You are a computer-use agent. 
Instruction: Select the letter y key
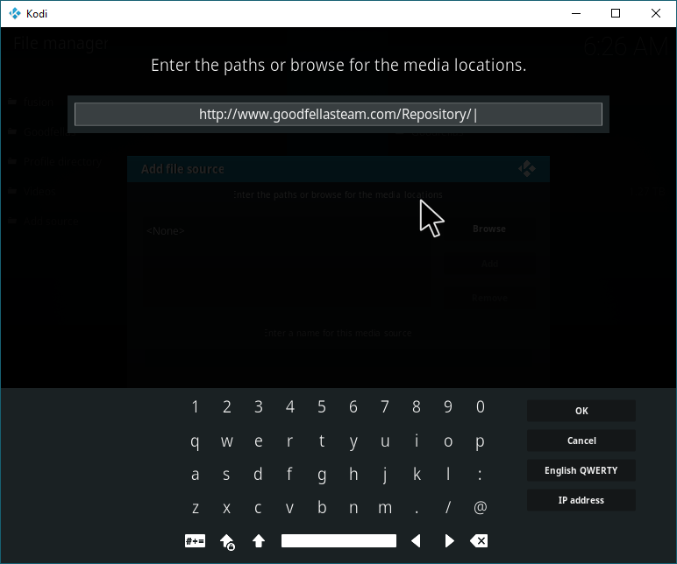point(353,441)
